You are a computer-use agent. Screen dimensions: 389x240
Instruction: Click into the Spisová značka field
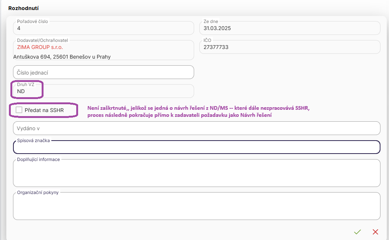pyautogui.click(x=196, y=148)
